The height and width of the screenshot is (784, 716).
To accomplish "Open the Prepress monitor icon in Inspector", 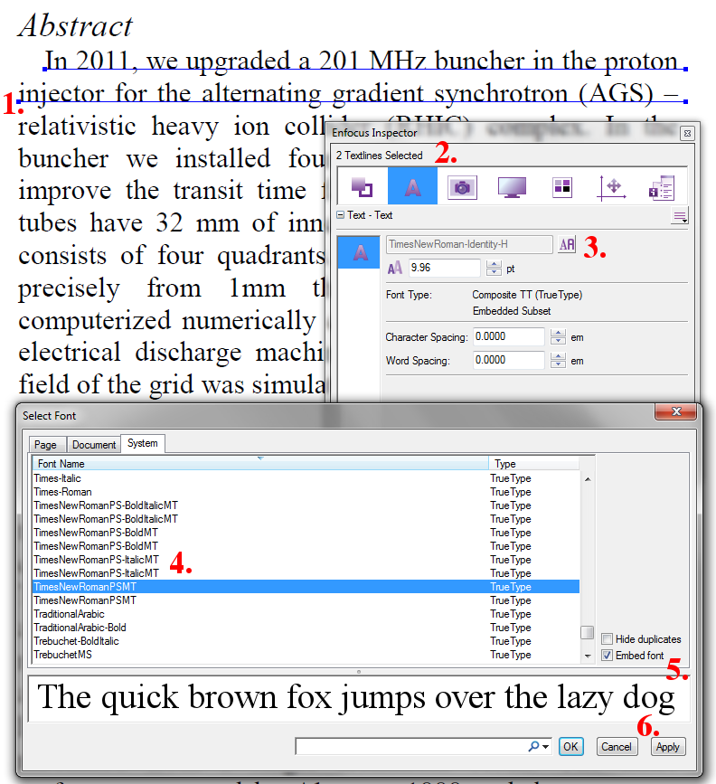I will (512, 187).
